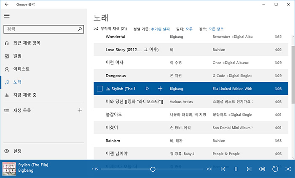Open filter dropdown 모두
295x178 pixels.
point(189,29)
